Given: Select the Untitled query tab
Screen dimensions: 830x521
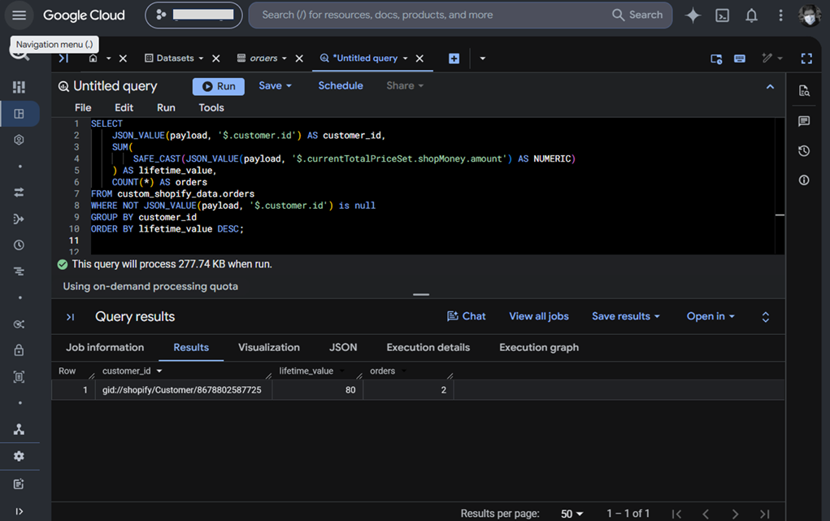Looking at the screenshot, I should point(359,59).
